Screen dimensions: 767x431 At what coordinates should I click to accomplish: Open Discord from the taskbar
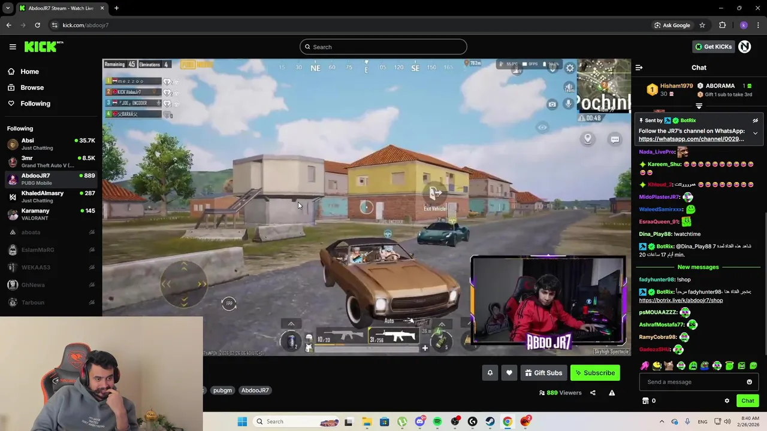[420, 421]
